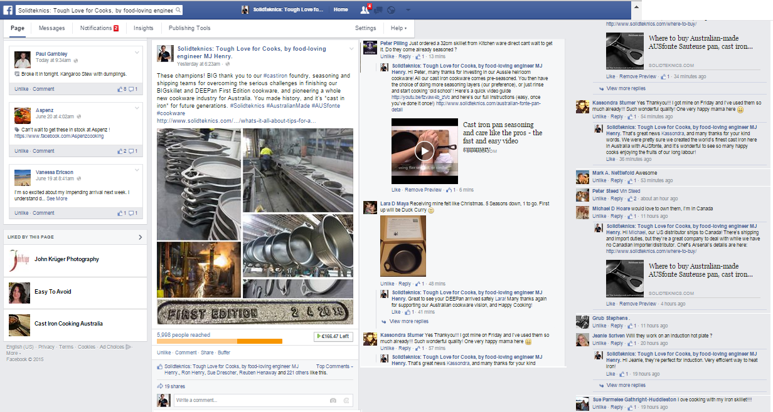
Task: Click Buffer link under main post
Action: point(224,353)
